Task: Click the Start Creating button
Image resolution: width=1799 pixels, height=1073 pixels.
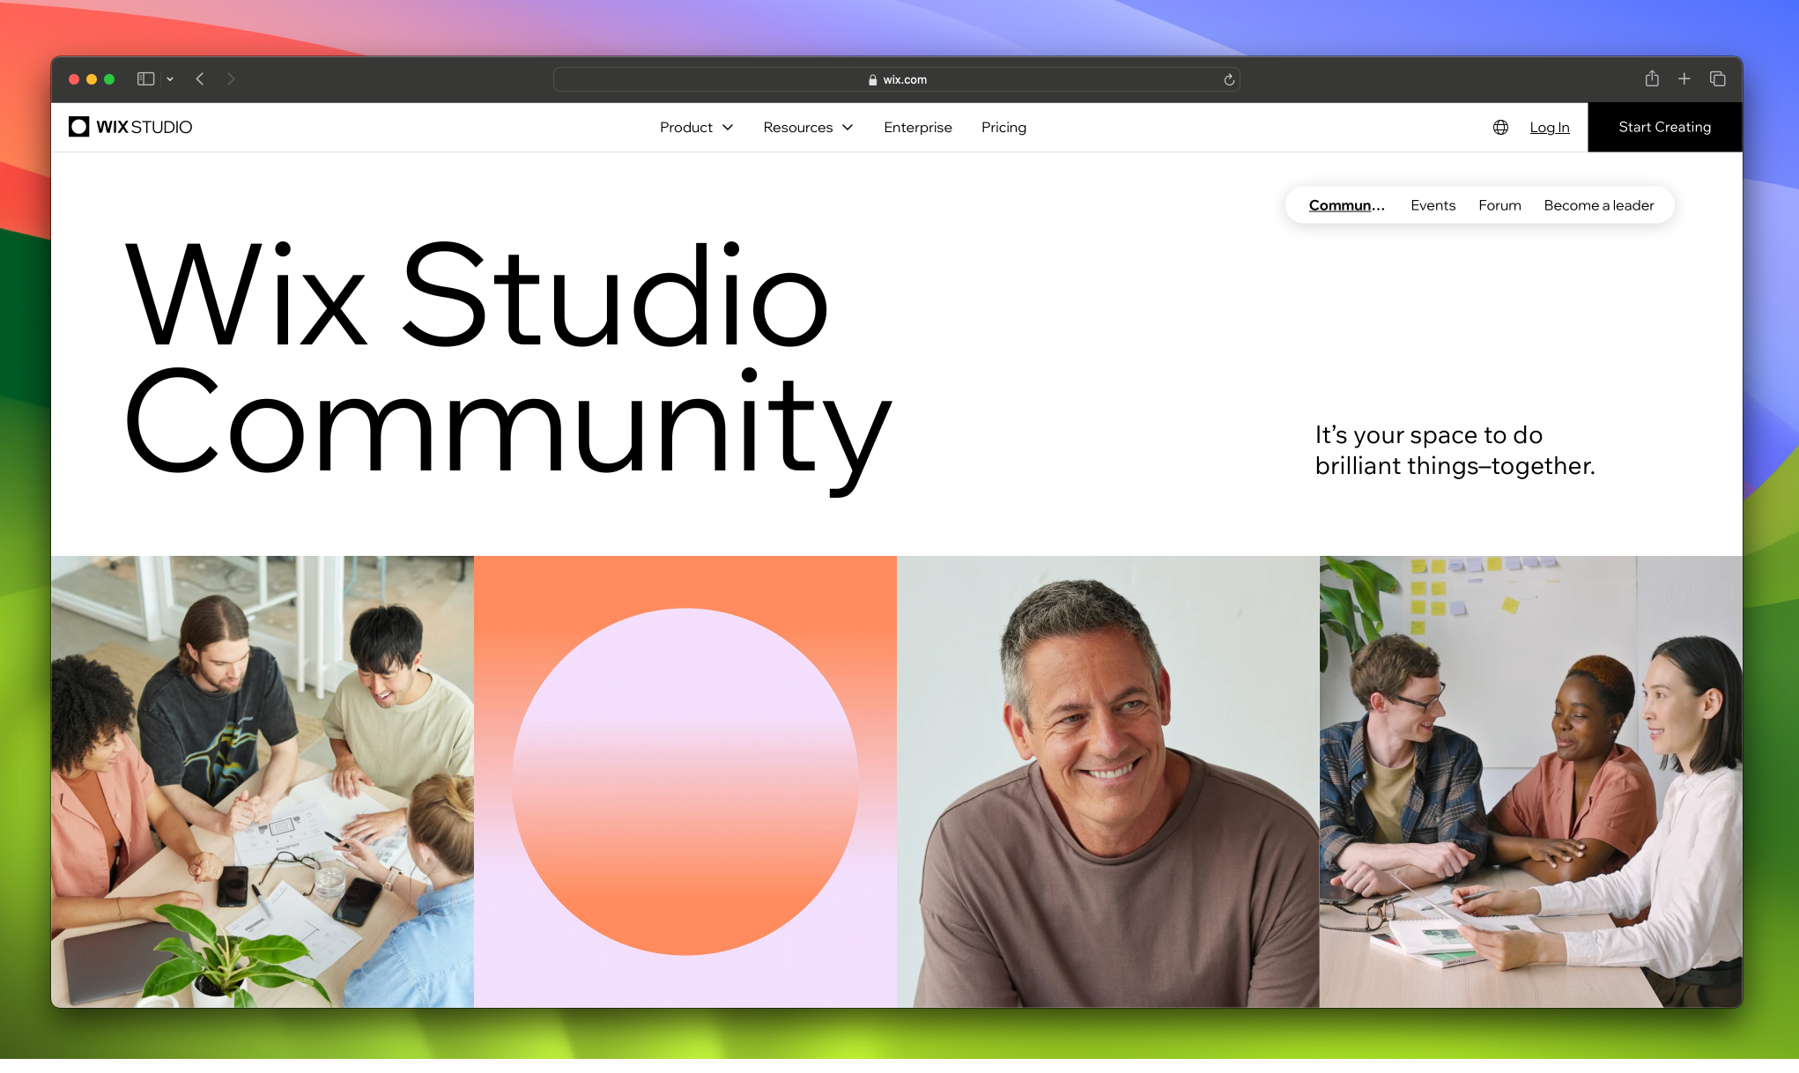Action: tap(1664, 127)
